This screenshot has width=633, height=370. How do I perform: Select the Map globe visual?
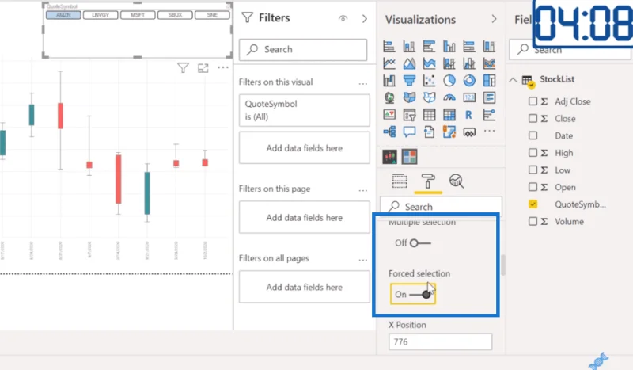pyautogui.click(x=389, y=97)
